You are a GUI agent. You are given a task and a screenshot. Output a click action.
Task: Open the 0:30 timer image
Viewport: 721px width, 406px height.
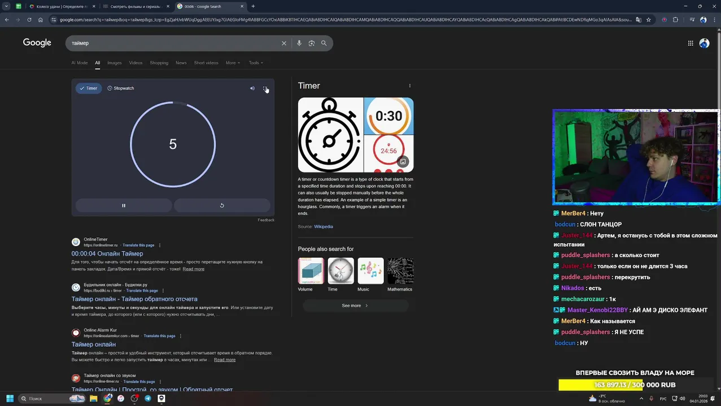389,116
